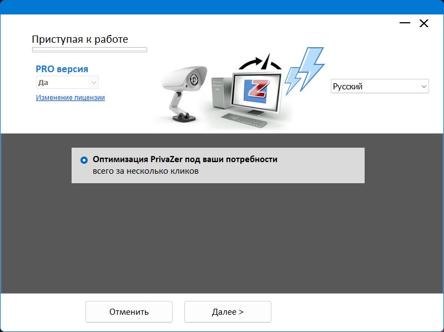
Task: Click the "всего за несколько кликов" subtitle
Action: coord(145,172)
